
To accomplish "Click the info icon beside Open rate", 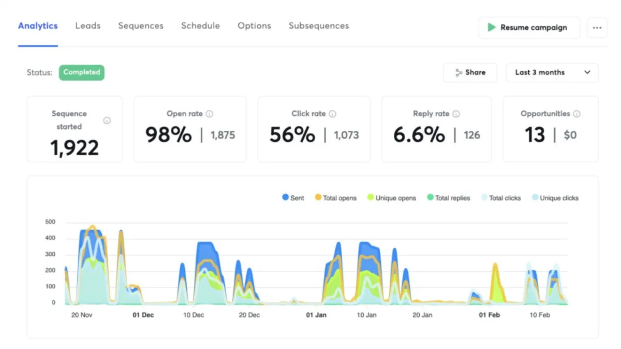I will point(209,114).
